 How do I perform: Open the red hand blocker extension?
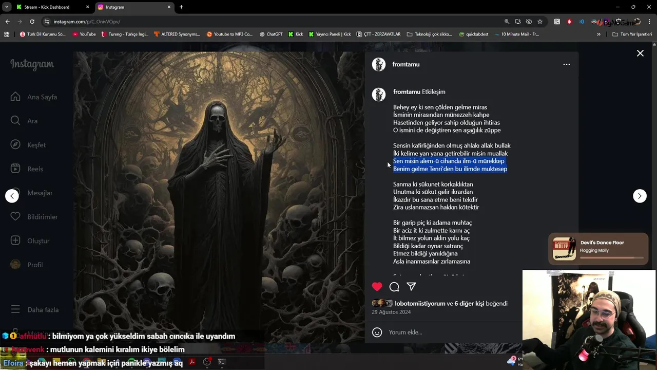tap(569, 22)
